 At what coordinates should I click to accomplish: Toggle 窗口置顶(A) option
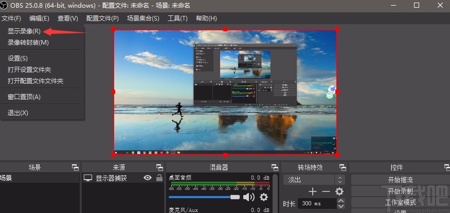24,97
